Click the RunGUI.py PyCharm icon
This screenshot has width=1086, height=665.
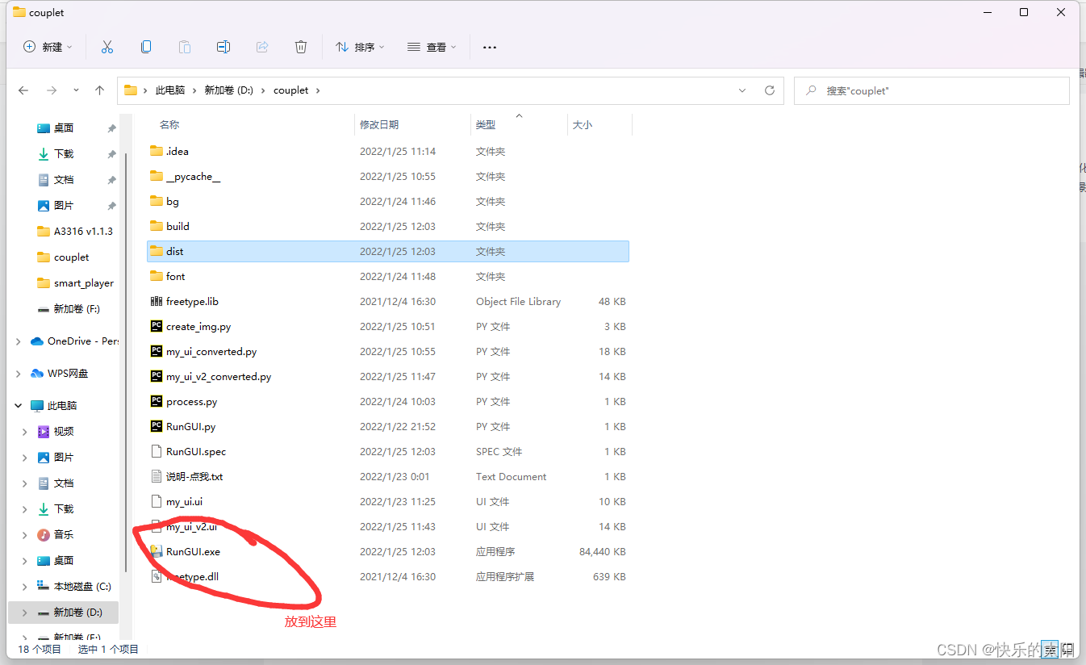157,426
